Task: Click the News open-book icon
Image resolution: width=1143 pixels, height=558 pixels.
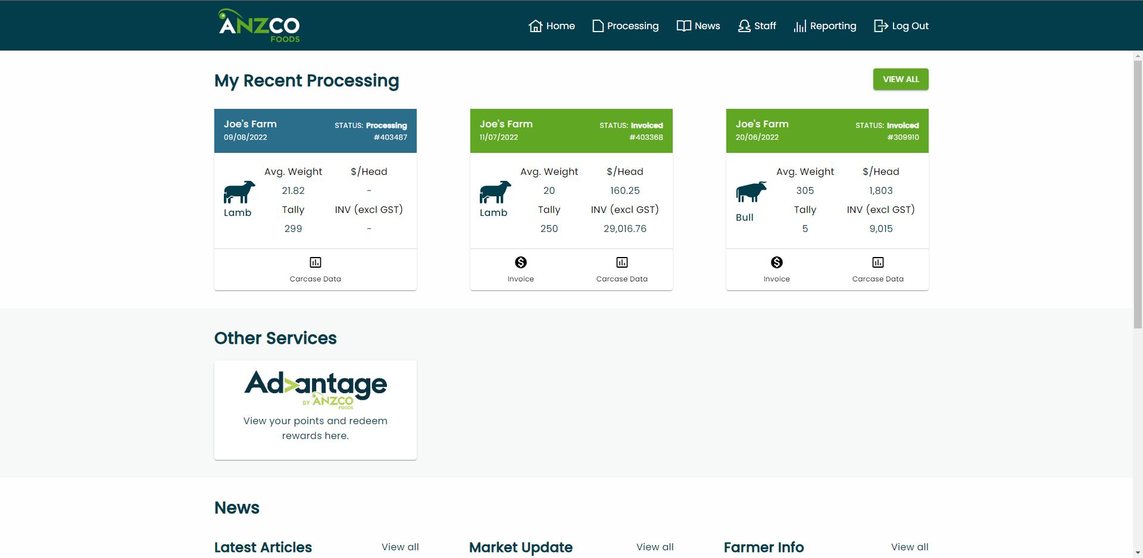Action: [x=683, y=26]
